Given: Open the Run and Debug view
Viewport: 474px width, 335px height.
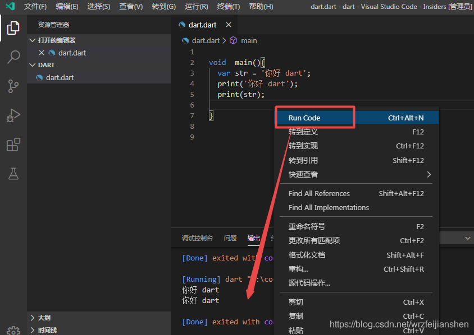Looking at the screenshot, I should 13,115.
